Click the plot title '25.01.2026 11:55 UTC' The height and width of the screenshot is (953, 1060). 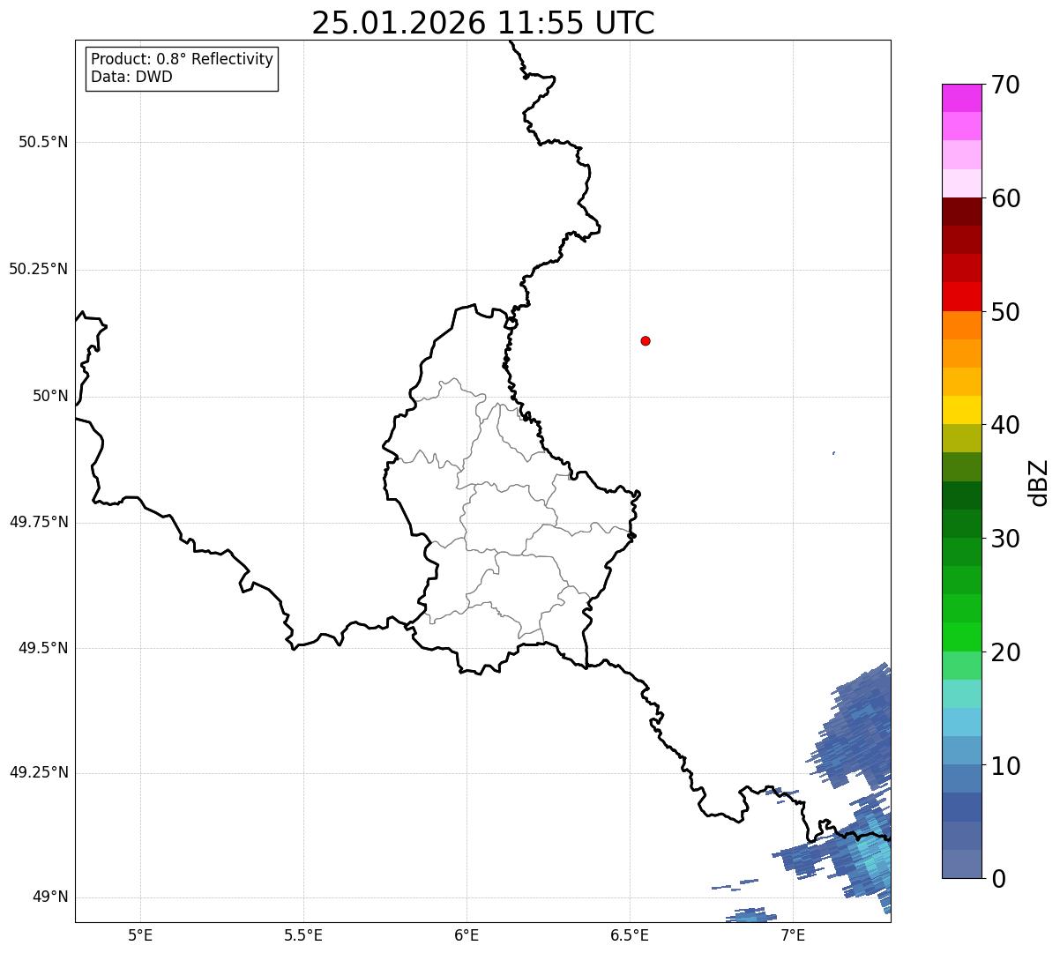click(483, 22)
